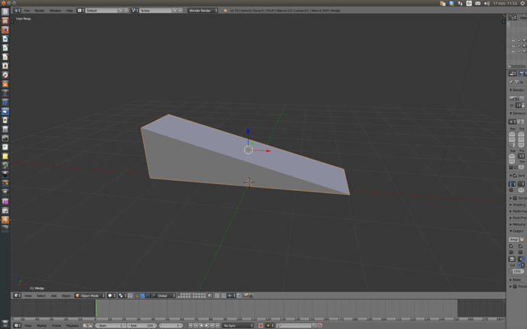
Task: Click the scene browse icon
Action: [134, 11]
